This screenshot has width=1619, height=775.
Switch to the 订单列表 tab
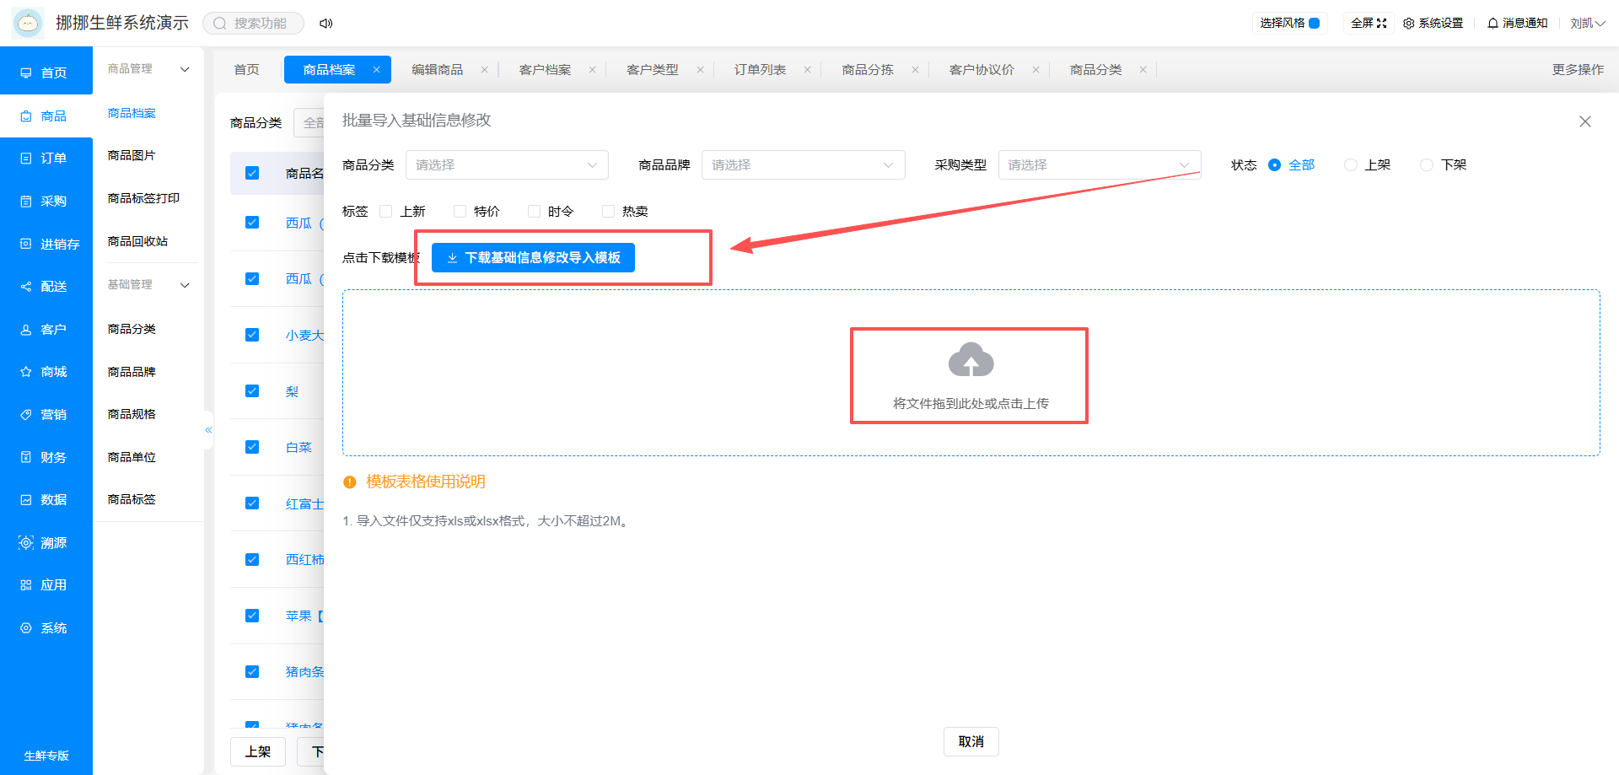pyautogui.click(x=760, y=70)
